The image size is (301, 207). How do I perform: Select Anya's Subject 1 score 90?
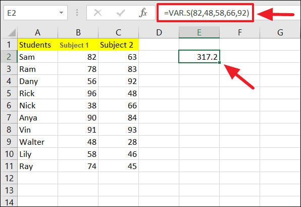[78, 117]
